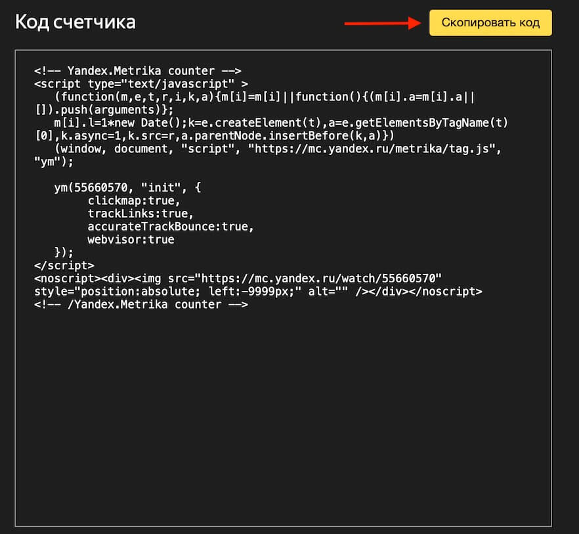Click the 'Скопировать код' button
Screen dimensions: 579x534
(490, 23)
